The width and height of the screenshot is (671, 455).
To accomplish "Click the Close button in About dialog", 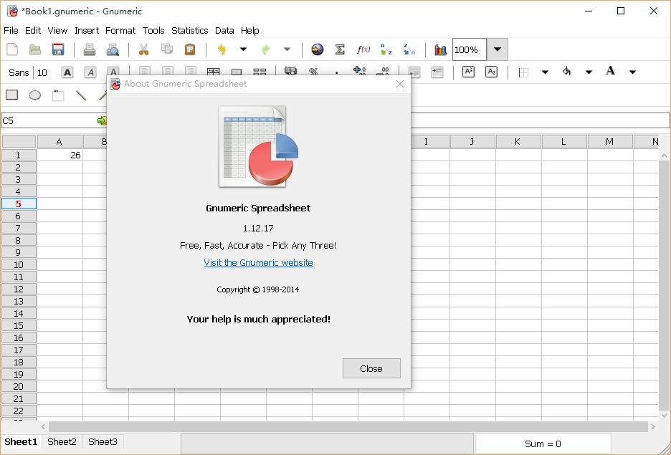I will [x=371, y=368].
